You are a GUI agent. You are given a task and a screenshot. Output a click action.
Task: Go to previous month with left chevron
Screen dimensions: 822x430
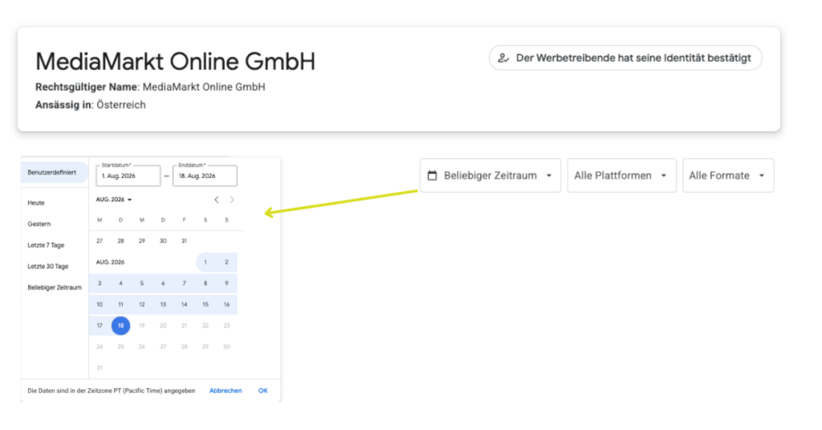tap(217, 200)
